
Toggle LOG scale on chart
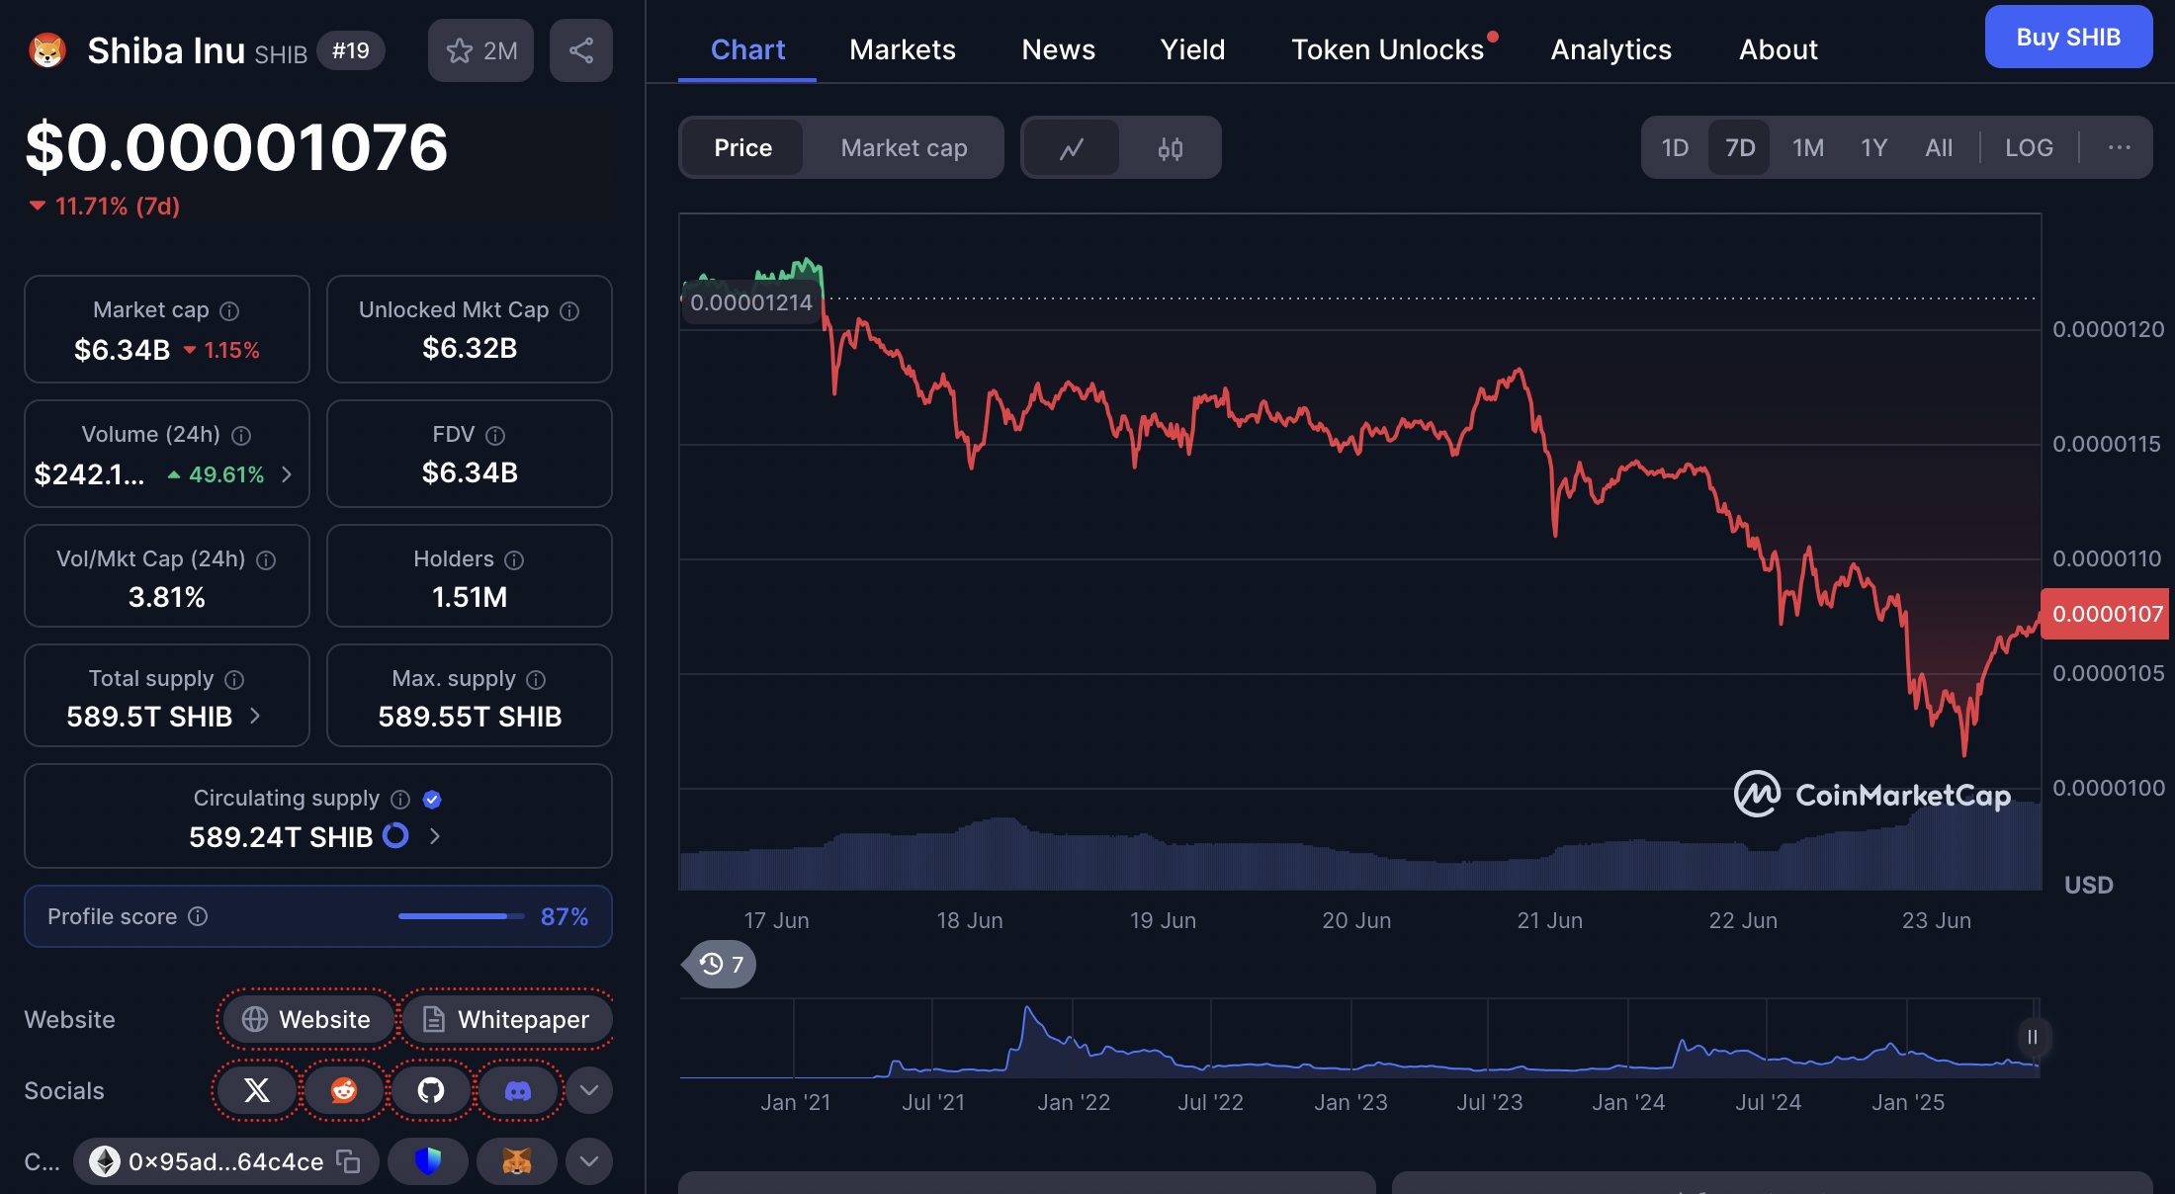coord(2029,148)
